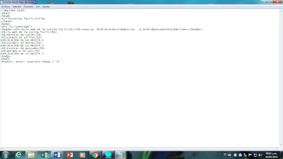The image size is (283, 159).
Task: Open the media player taskbar icon
Action: pos(82,155)
